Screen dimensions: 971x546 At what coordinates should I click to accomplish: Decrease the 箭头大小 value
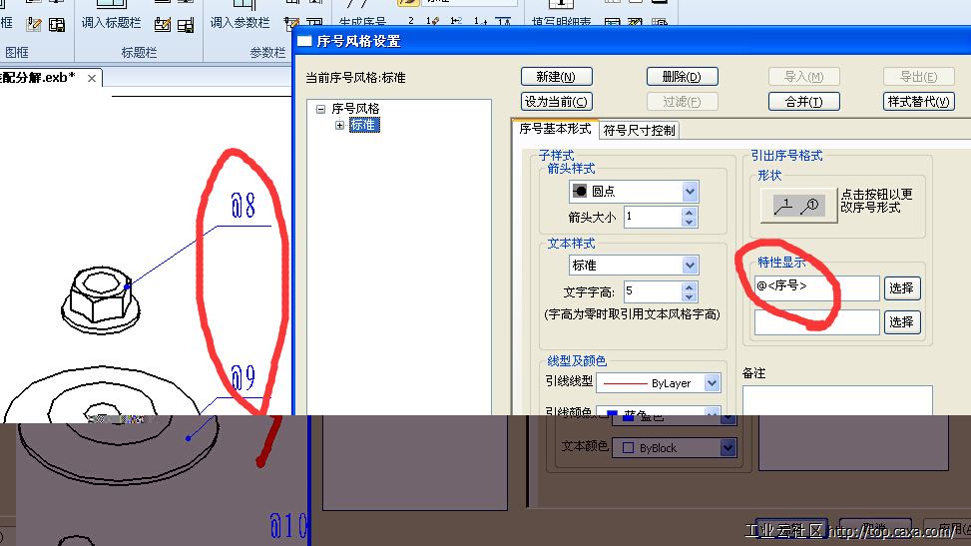pyautogui.click(x=690, y=222)
